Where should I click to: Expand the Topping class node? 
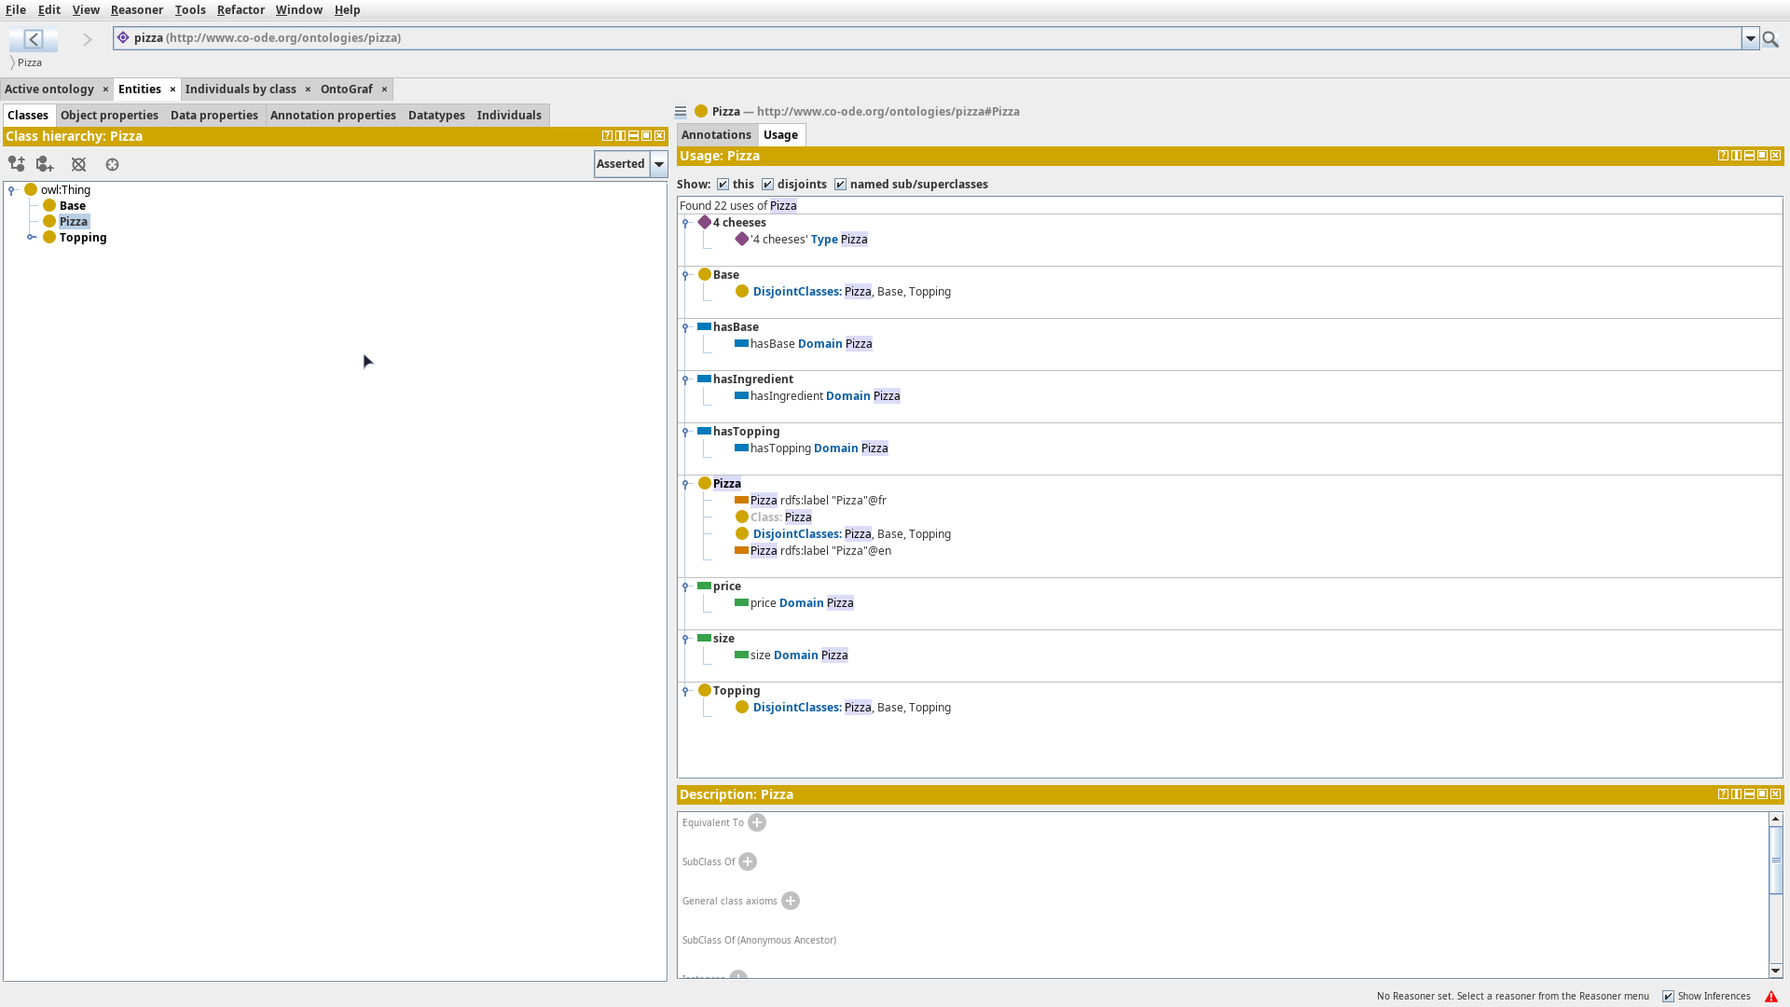[32, 238]
